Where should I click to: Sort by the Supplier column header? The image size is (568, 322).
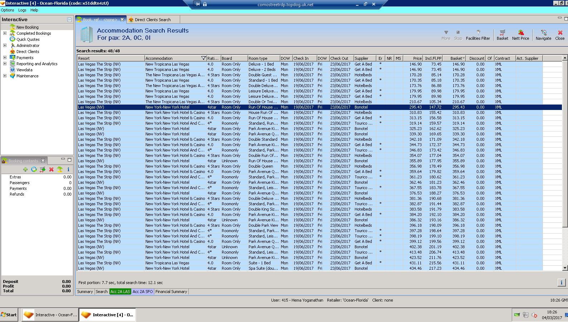pyautogui.click(x=365, y=58)
